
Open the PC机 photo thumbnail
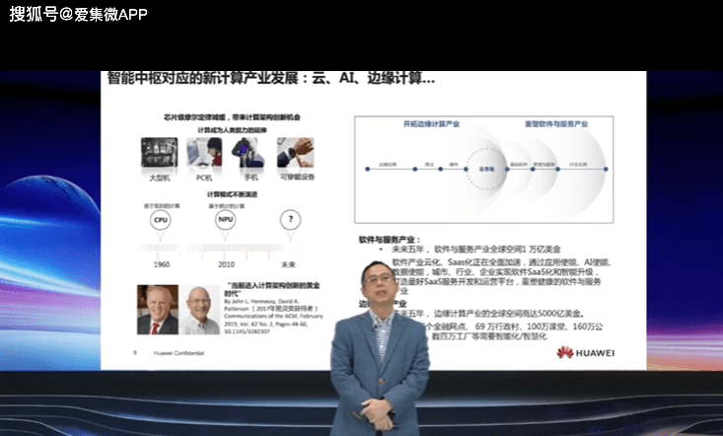[x=204, y=153]
